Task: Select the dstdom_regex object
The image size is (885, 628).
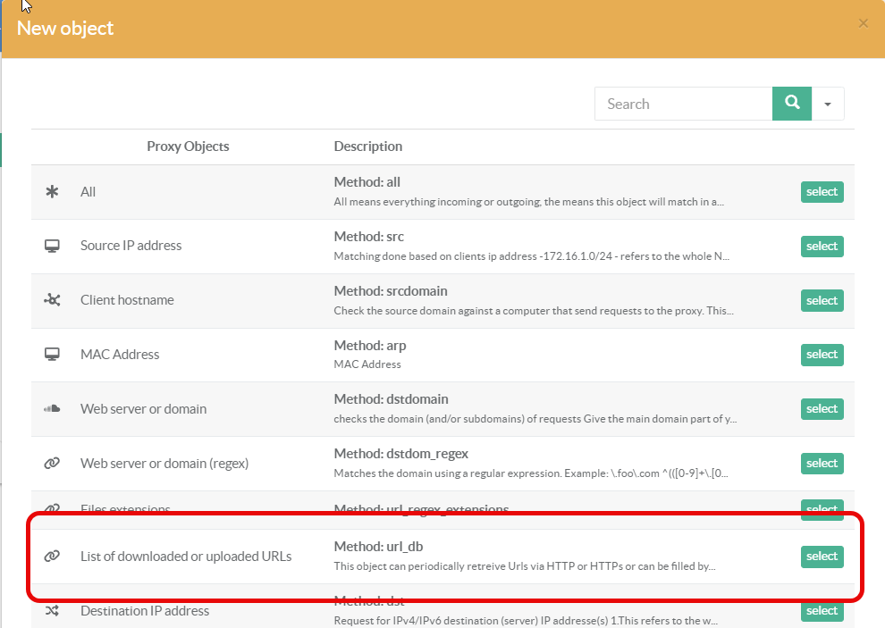Action: click(822, 464)
